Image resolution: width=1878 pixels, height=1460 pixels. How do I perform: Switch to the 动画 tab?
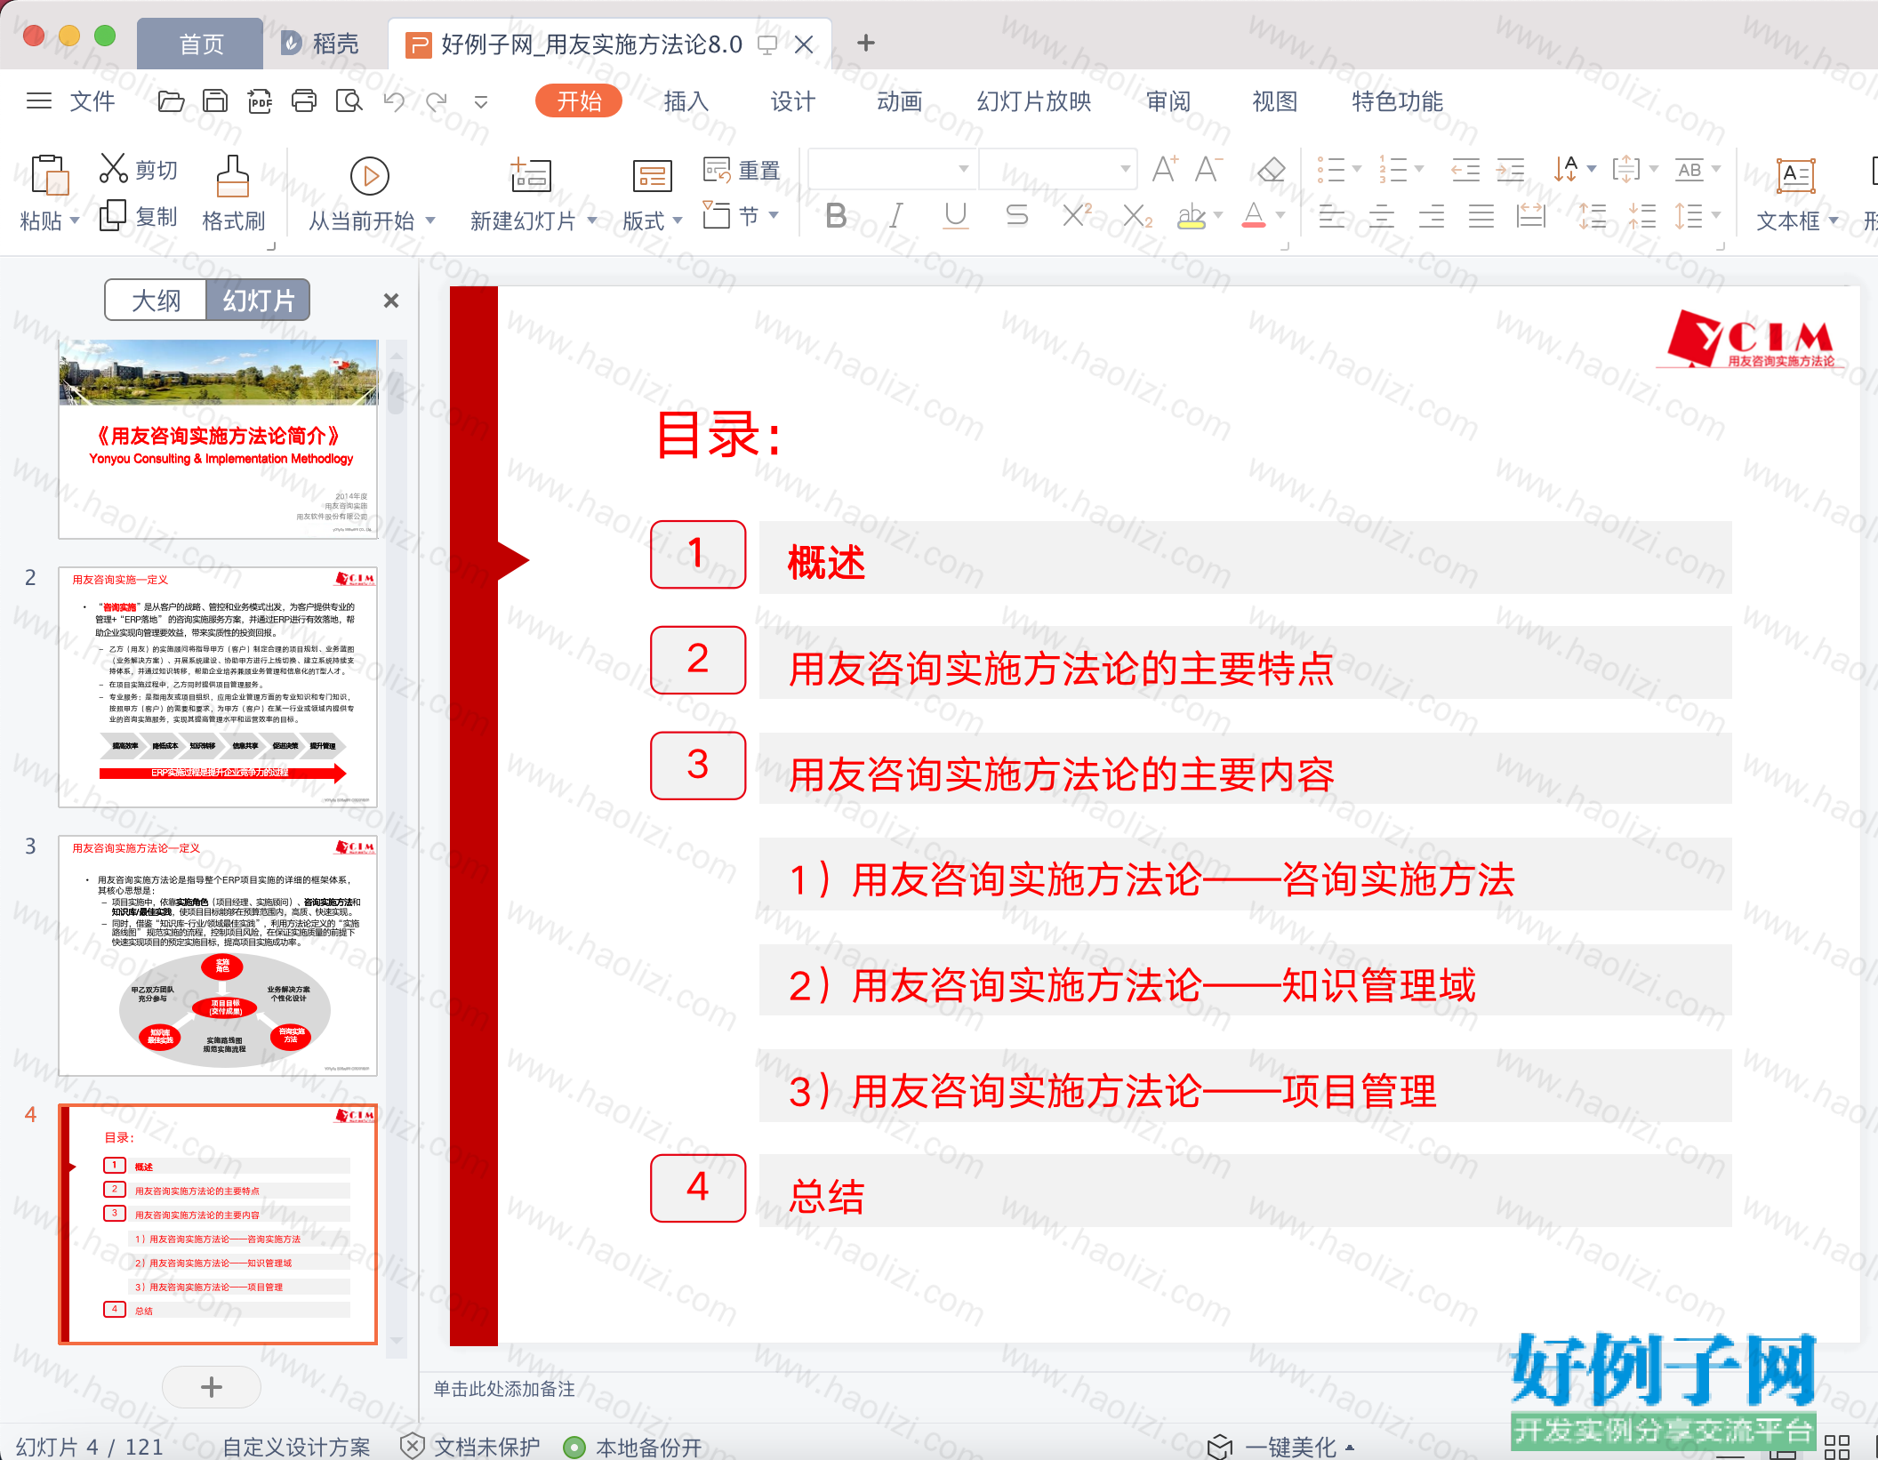899,101
